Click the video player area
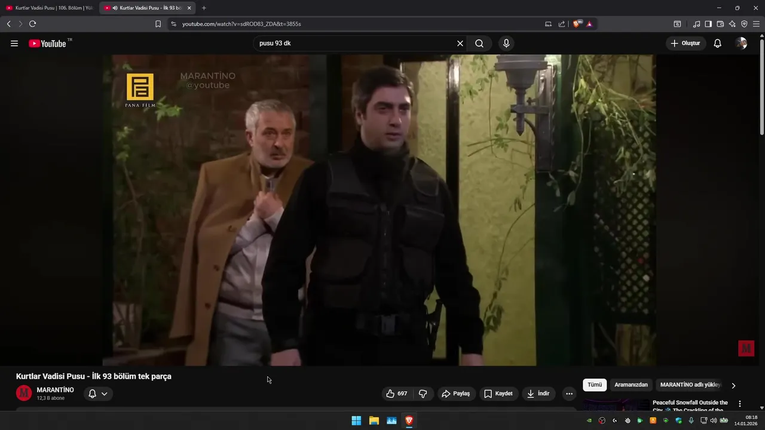Image resolution: width=765 pixels, height=430 pixels. [379, 210]
